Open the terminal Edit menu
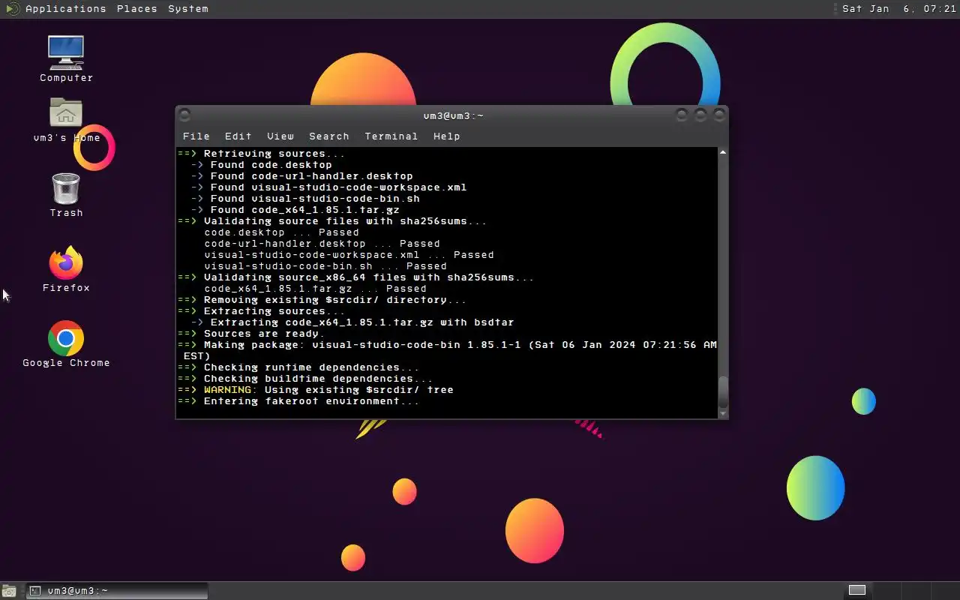Viewport: 960px width, 600px height. (238, 136)
